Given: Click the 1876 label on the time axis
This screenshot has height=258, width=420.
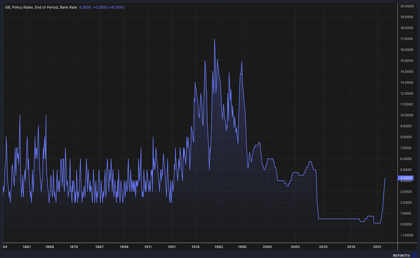Looking at the screenshot, I should (74, 247).
